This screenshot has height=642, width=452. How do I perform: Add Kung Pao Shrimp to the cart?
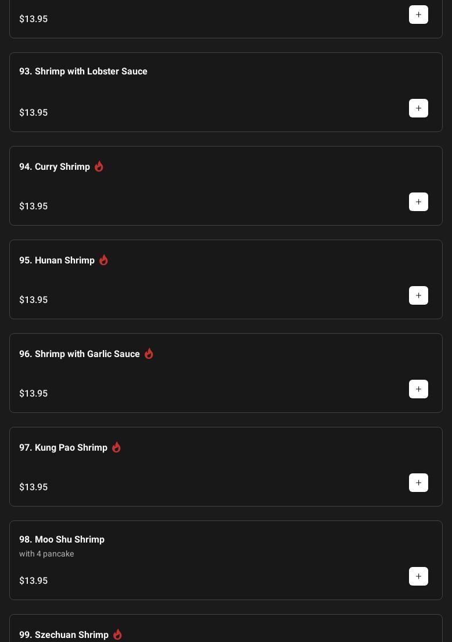(x=418, y=483)
